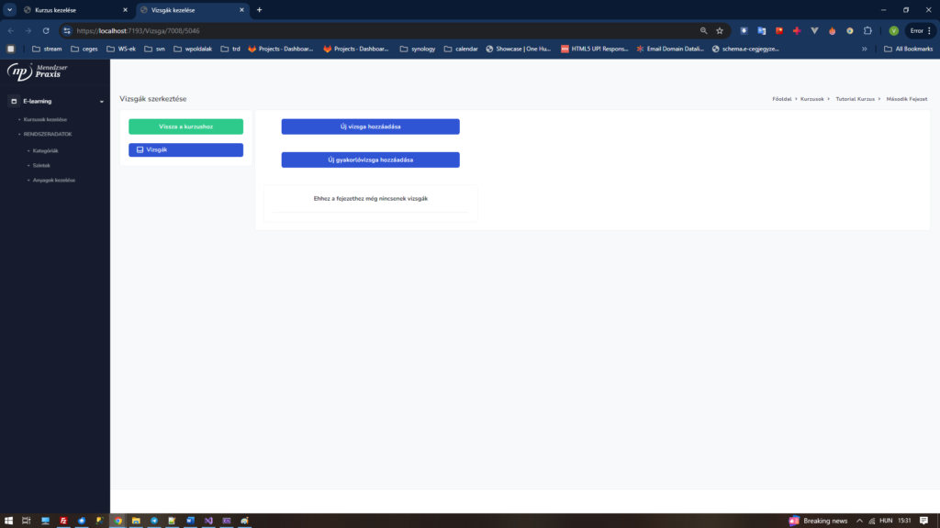Viewport: 940px width, 528px height.
Task: Select Kategóriák in the sidebar menu
Action: (x=46, y=150)
